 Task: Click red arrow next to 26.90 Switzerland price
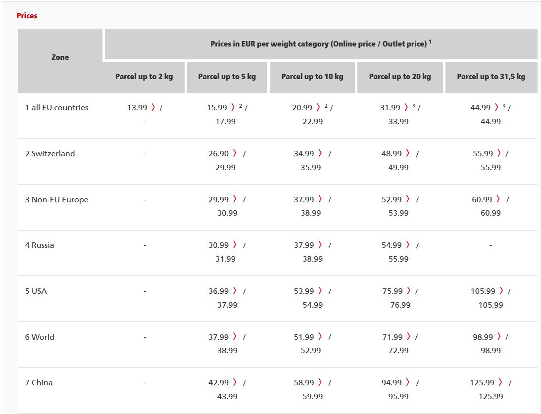[235, 153]
